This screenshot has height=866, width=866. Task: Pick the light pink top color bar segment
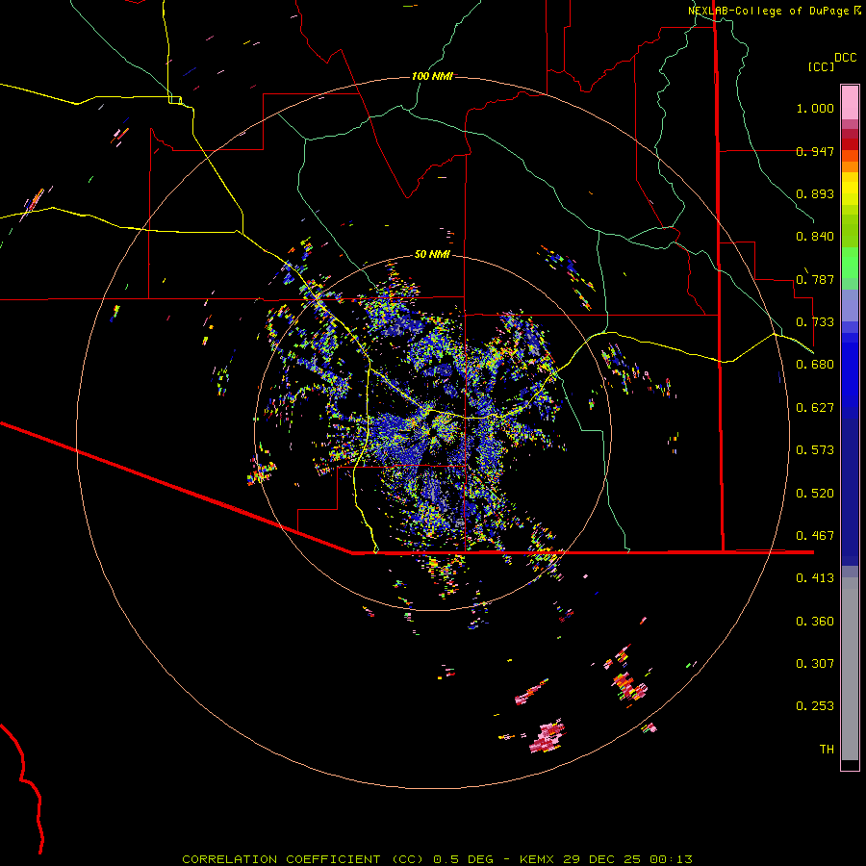pyautogui.click(x=850, y=103)
